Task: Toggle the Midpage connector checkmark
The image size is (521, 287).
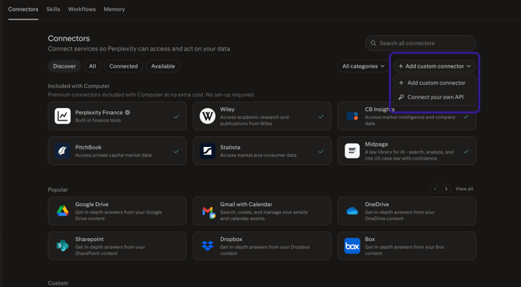Action: click(466, 151)
